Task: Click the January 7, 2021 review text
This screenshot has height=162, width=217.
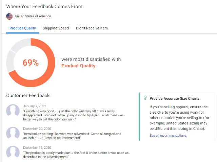Action: click(73, 115)
